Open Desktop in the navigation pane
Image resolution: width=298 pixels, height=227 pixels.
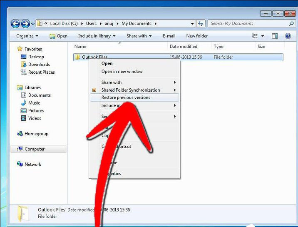36,57
